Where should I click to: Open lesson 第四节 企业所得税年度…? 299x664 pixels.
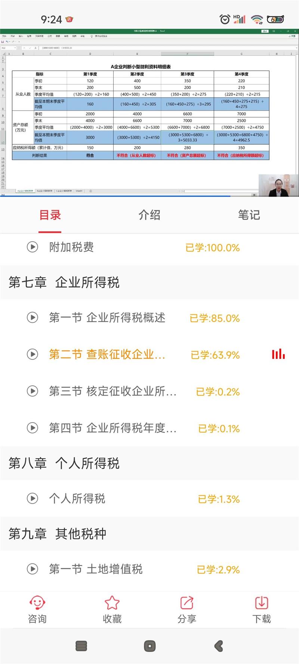click(112, 428)
